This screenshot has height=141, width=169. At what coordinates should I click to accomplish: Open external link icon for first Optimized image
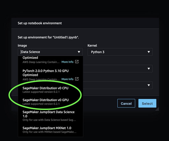tap(77, 62)
